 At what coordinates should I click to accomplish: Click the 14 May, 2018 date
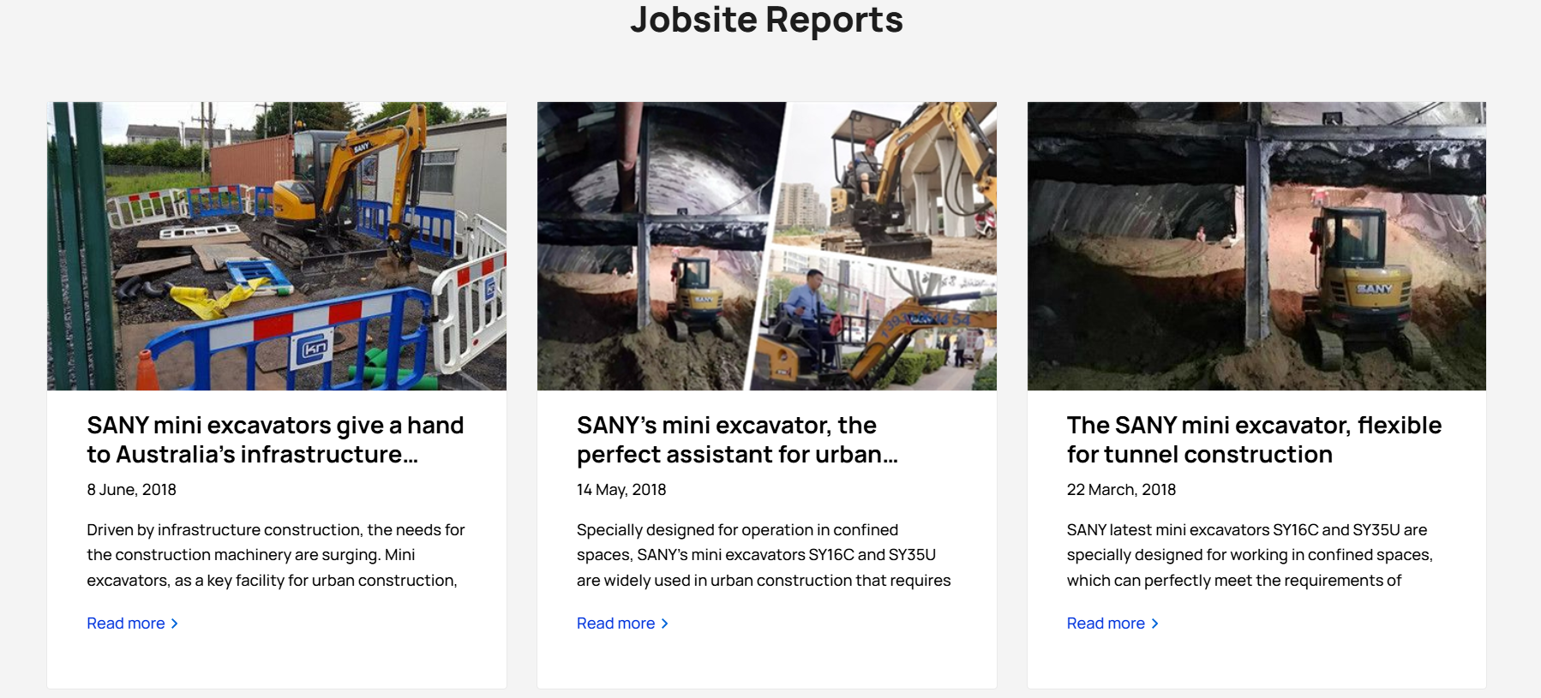pos(621,490)
